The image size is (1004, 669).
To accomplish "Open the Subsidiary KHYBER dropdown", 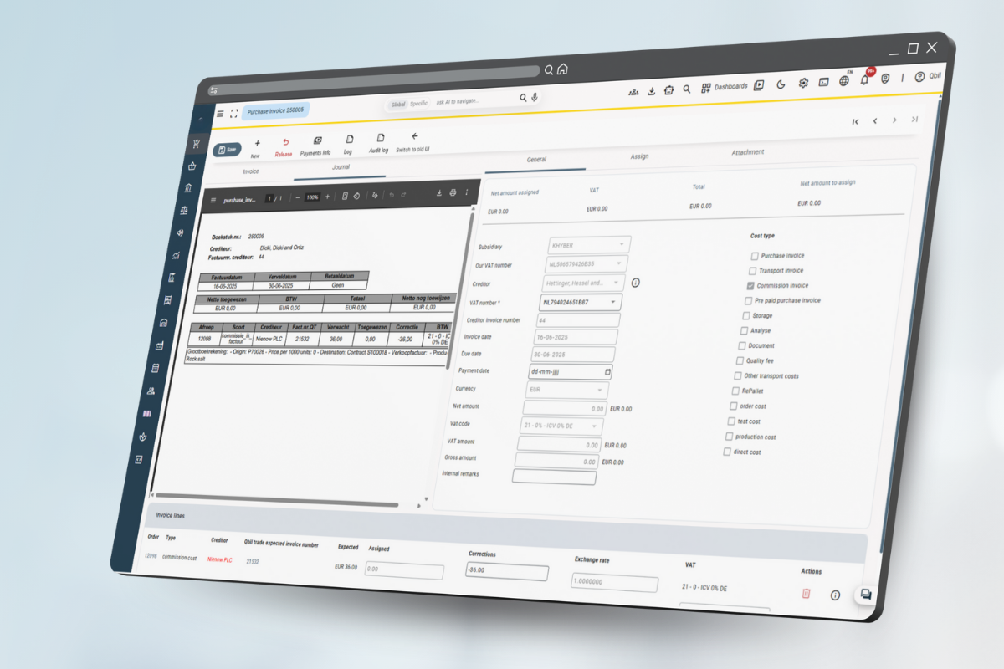I will point(621,244).
